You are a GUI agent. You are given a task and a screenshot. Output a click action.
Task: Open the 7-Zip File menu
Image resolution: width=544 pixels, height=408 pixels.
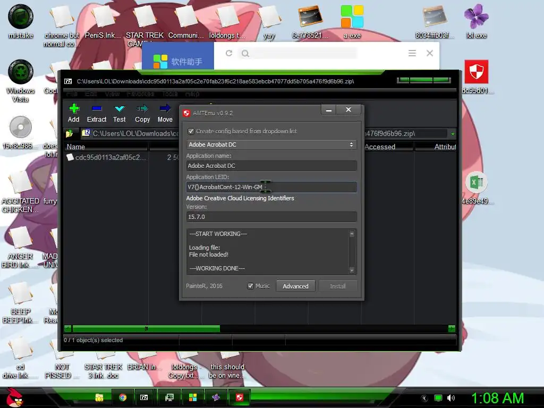(x=72, y=93)
